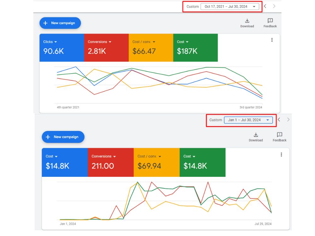Click the $14.8K value on blue tile

57,166
